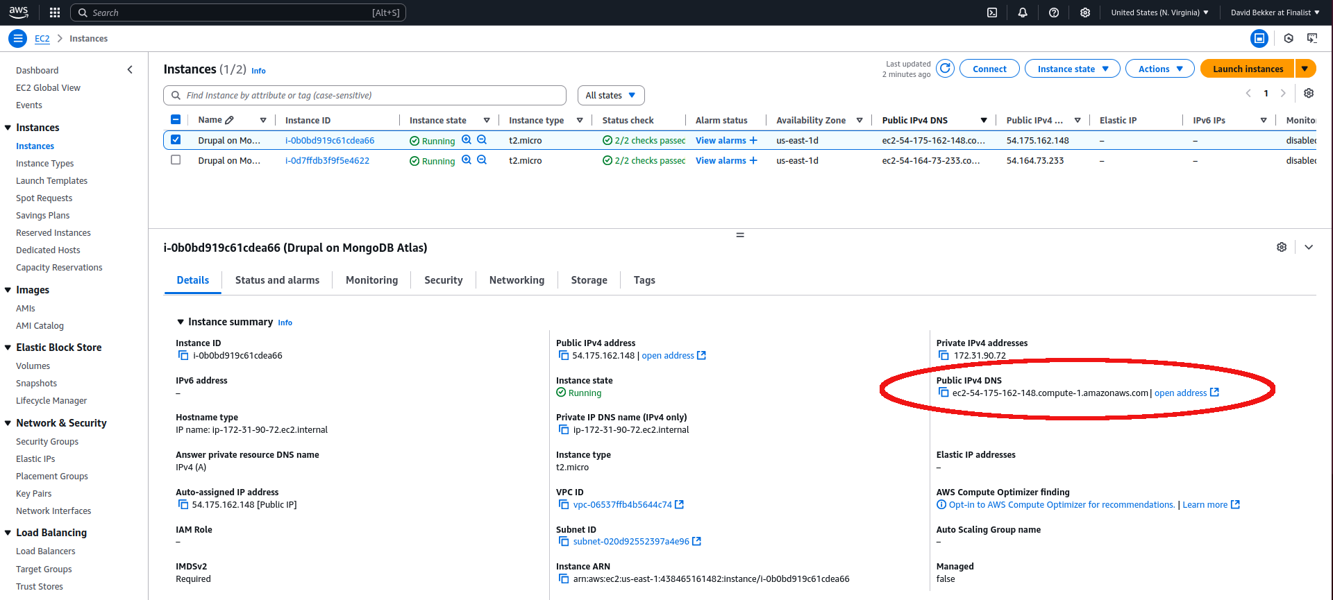Collapse the Elastic Block Store section
This screenshot has height=600, width=1333.
[x=8, y=348]
